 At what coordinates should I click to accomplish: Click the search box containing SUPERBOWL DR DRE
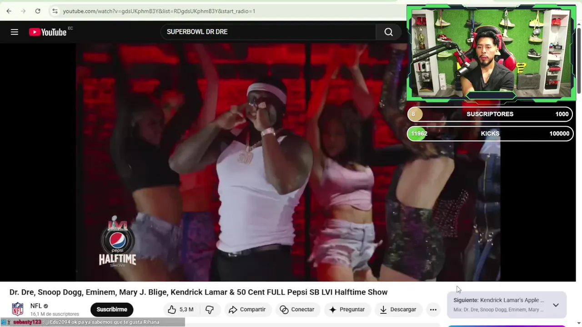(x=268, y=32)
